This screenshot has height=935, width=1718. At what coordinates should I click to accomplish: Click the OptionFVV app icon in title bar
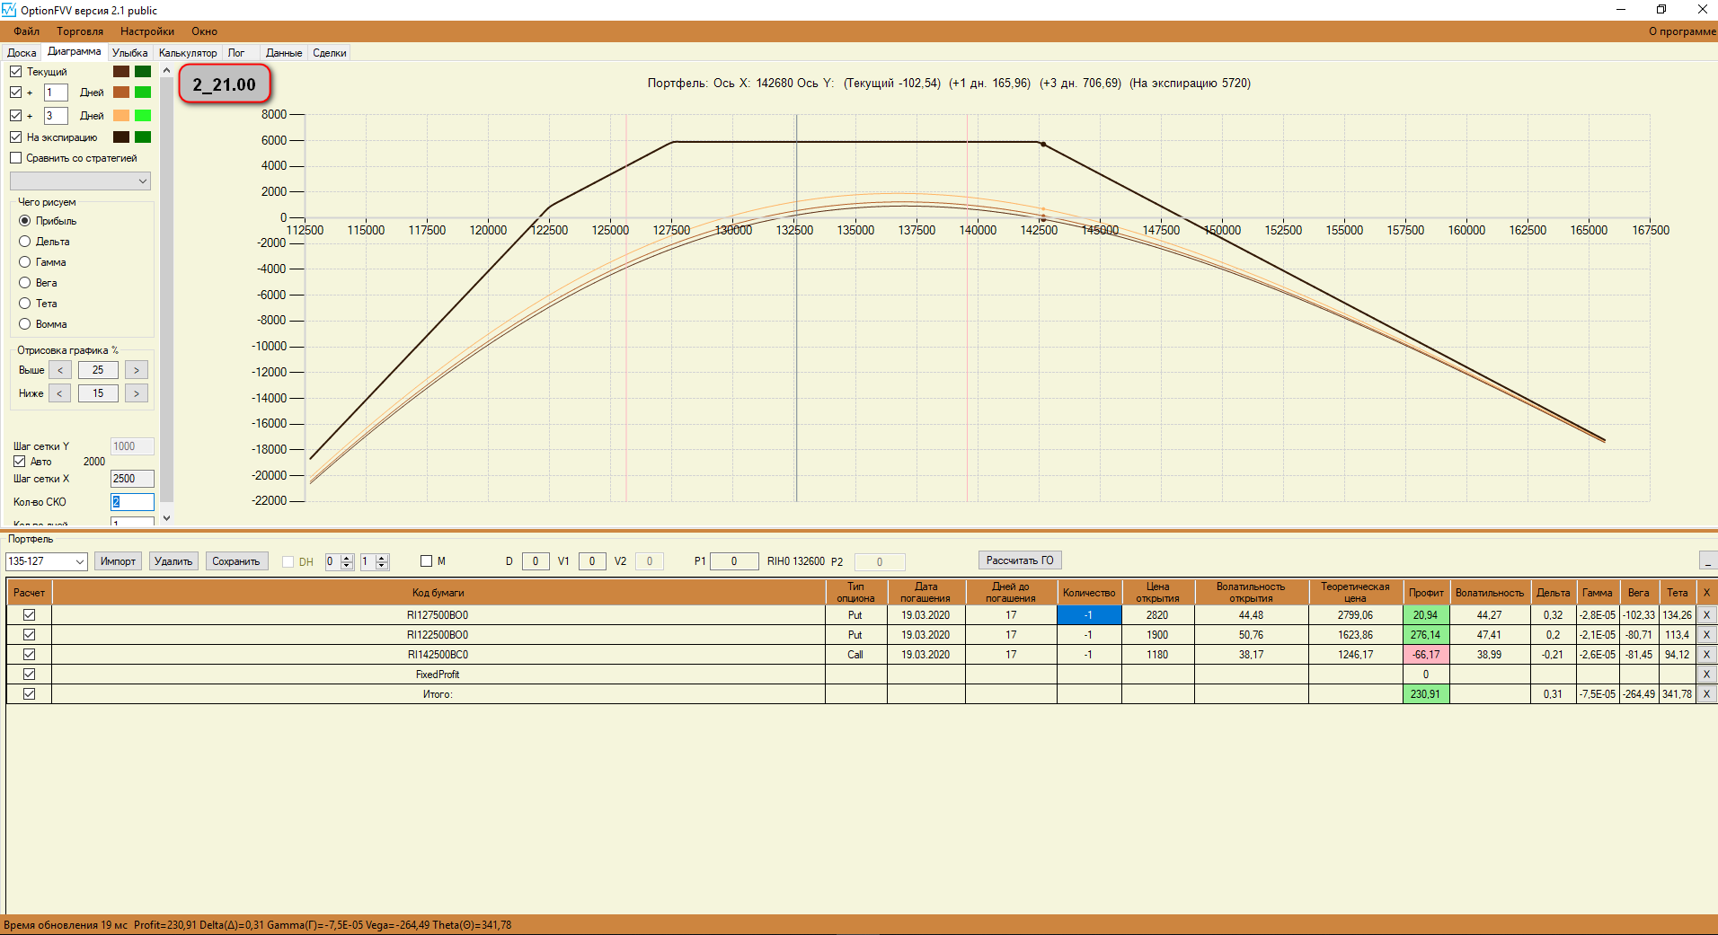tap(9, 10)
